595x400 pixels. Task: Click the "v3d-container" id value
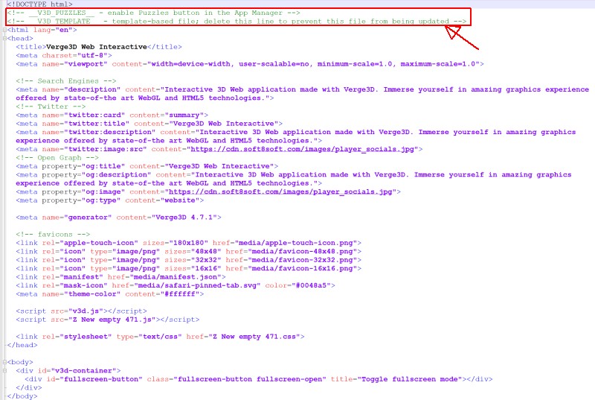click(x=83, y=371)
